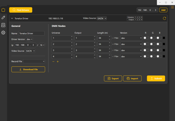The height and width of the screenshot is (121, 175).
Task: Open the device code sidebar icon
Action: click(3, 25)
